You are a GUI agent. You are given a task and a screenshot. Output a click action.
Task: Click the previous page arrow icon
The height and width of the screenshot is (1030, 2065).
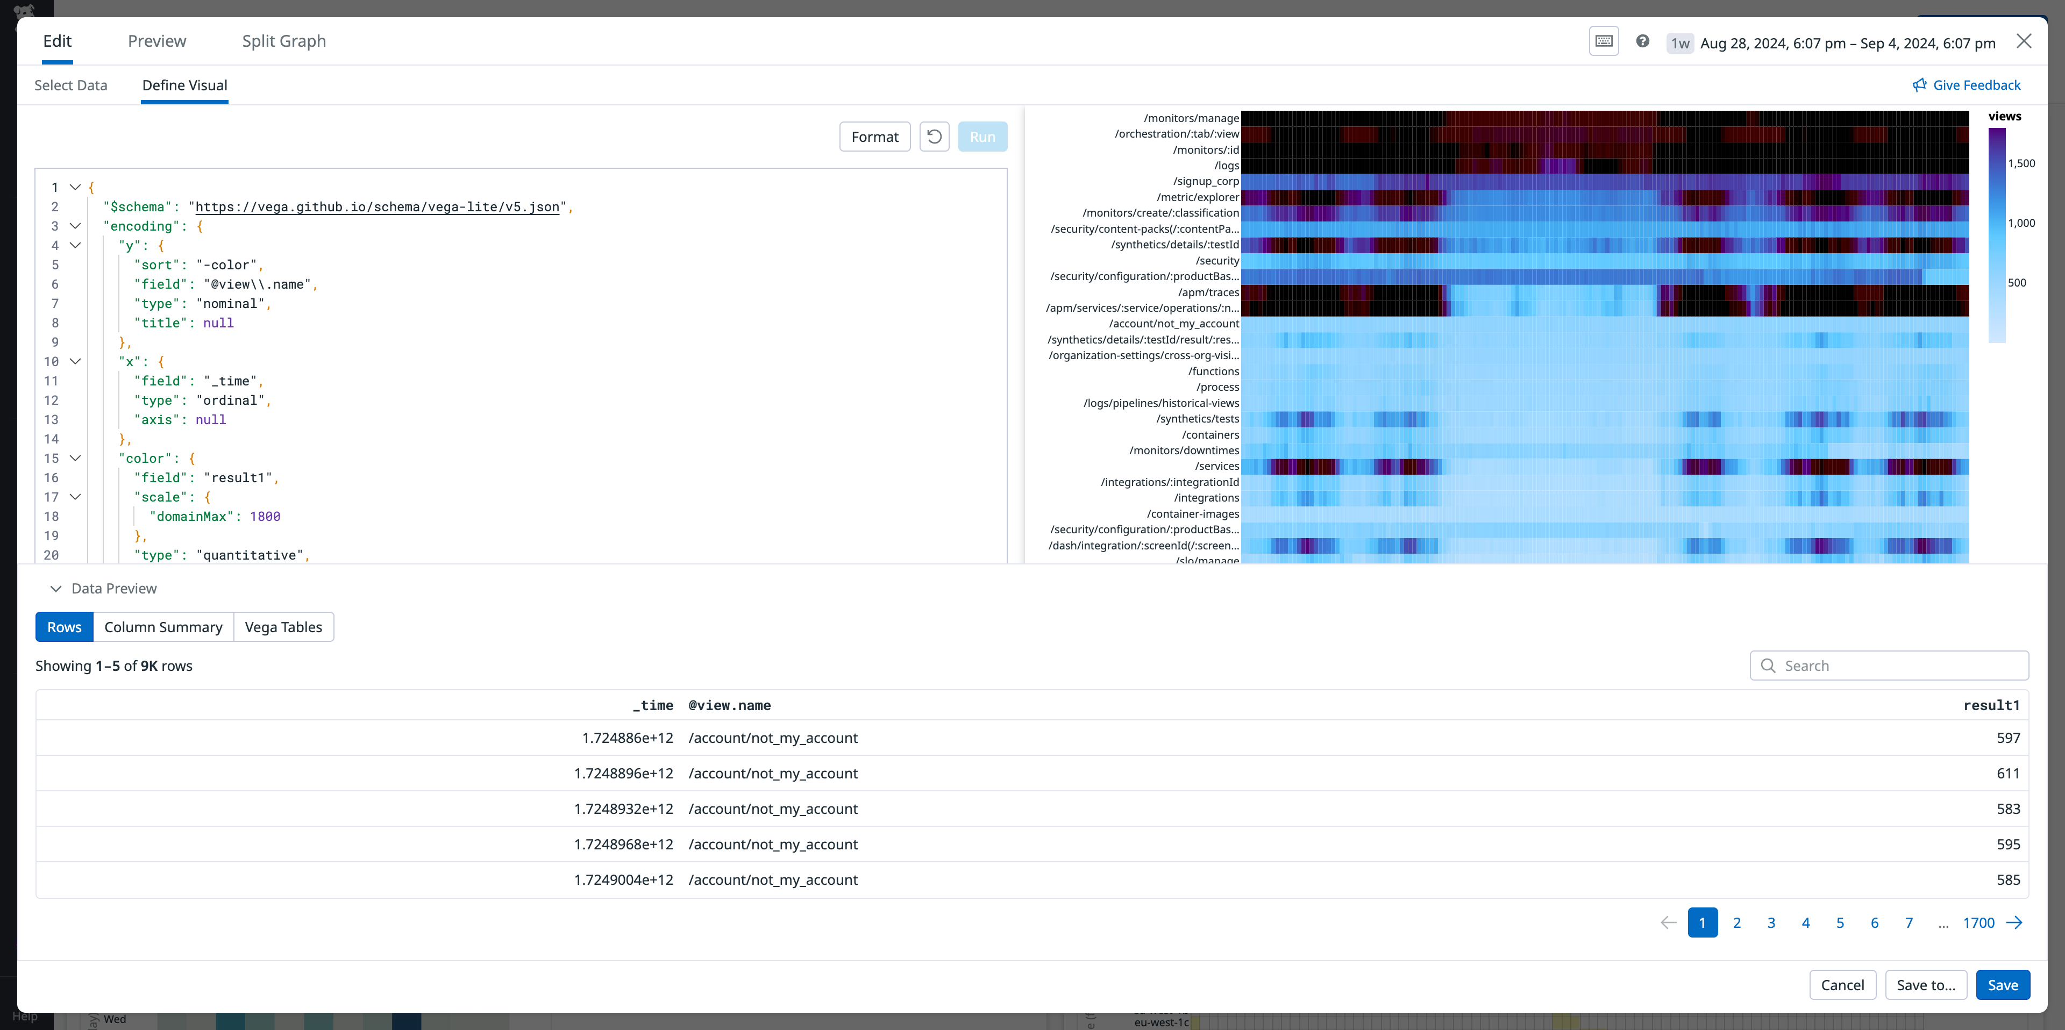pyautogui.click(x=1668, y=922)
